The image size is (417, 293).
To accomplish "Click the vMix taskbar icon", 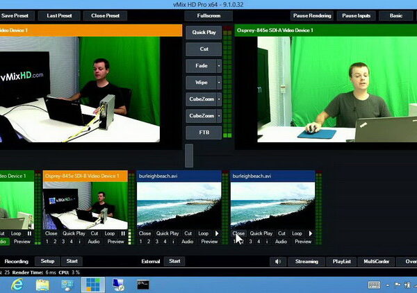I will click(x=93, y=285).
